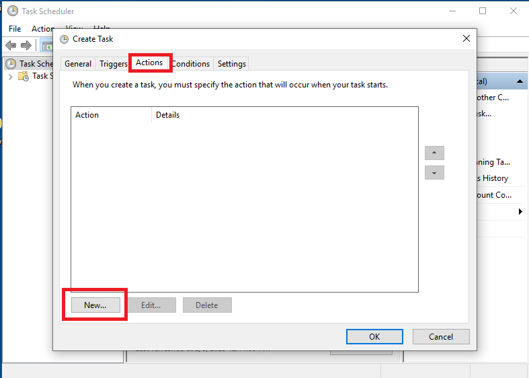
Task: Open the submenu arrow in the Actions pane
Action: pyautogui.click(x=521, y=212)
